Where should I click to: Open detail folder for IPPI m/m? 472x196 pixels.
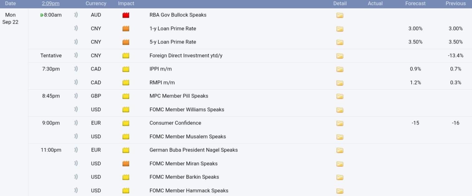tap(340, 69)
